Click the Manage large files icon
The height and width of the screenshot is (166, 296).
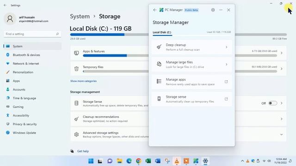159,64
